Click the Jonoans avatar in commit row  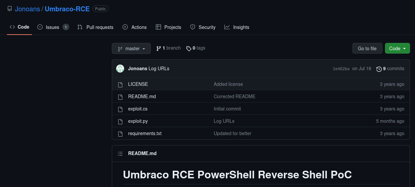coord(120,69)
